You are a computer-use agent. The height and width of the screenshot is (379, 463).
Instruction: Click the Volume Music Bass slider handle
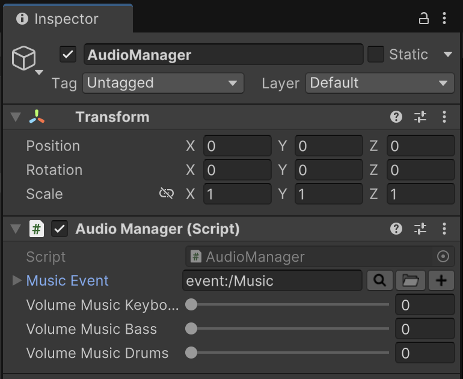coord(191,328)
